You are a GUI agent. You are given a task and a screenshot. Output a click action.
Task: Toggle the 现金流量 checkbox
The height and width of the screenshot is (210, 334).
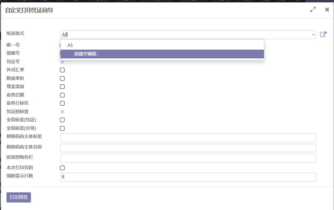click(62, 87)
